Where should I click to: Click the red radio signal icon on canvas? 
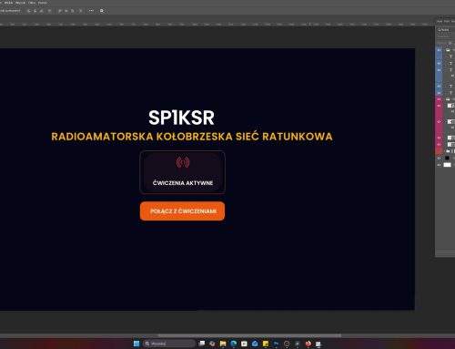pyautogui.click(x=183, y=162)
